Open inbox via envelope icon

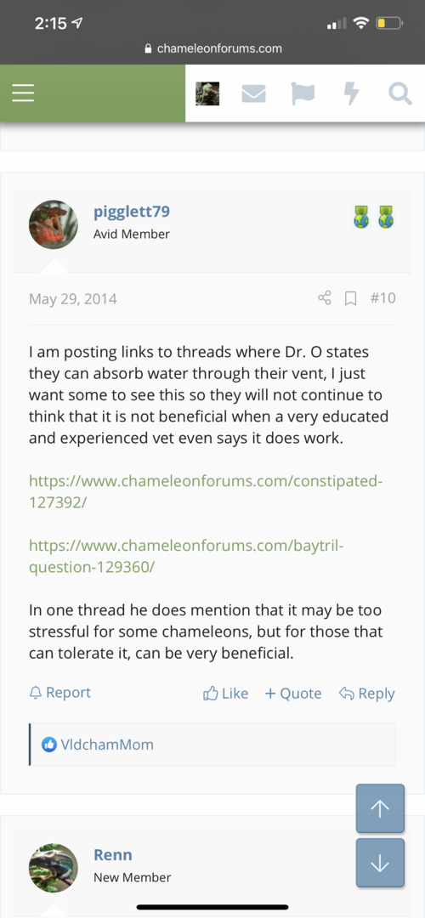coord(254,93)
